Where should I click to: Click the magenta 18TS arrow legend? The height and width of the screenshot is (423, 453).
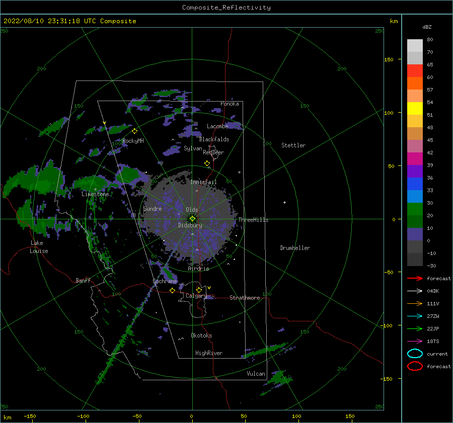[x=415, y=342]
